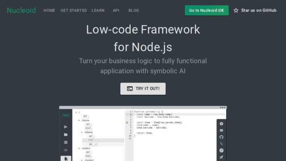
Task: Open the GET STARTED nav item
Action: click(74, 10)
